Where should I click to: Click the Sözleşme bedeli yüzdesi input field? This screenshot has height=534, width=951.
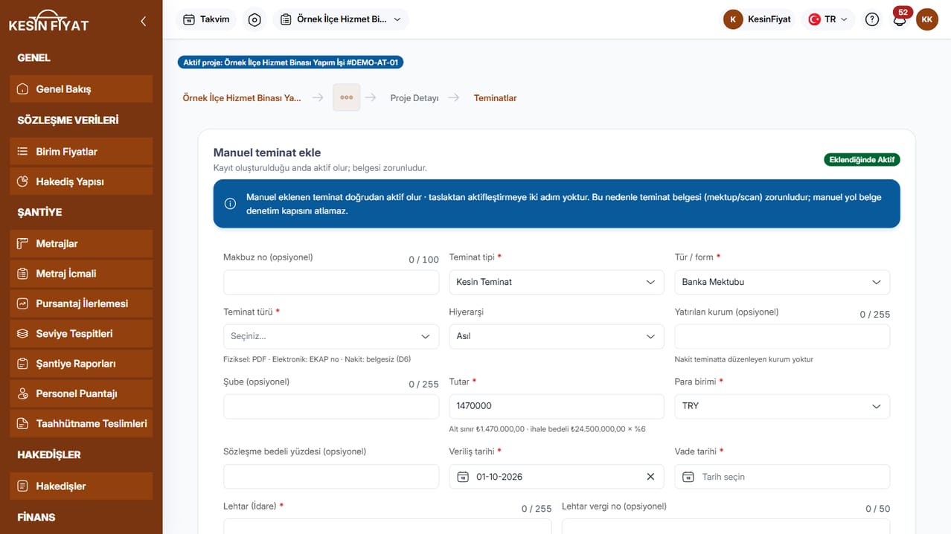[331, 477]
